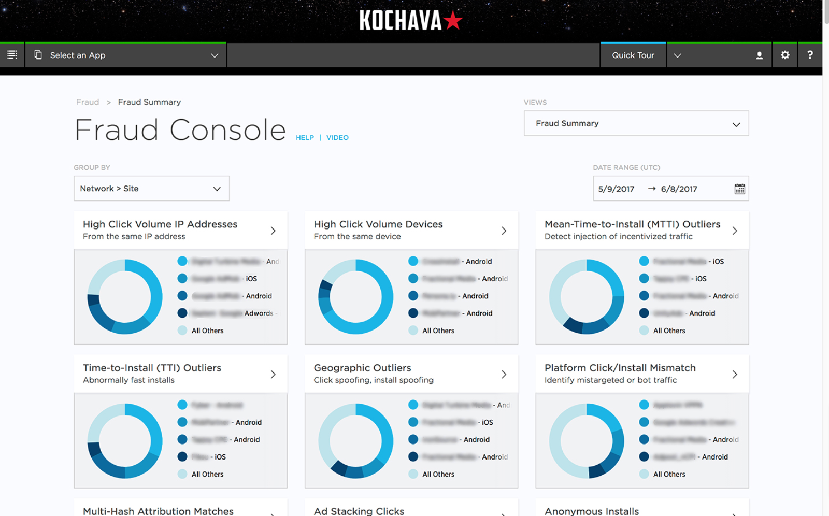Click the TTI Outliers donut chart

click(125, 441)
